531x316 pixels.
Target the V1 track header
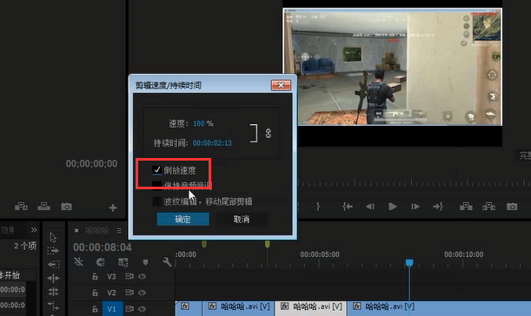coord(112,308)
